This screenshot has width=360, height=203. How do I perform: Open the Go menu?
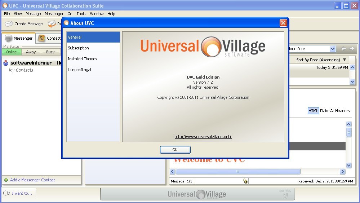70,14
